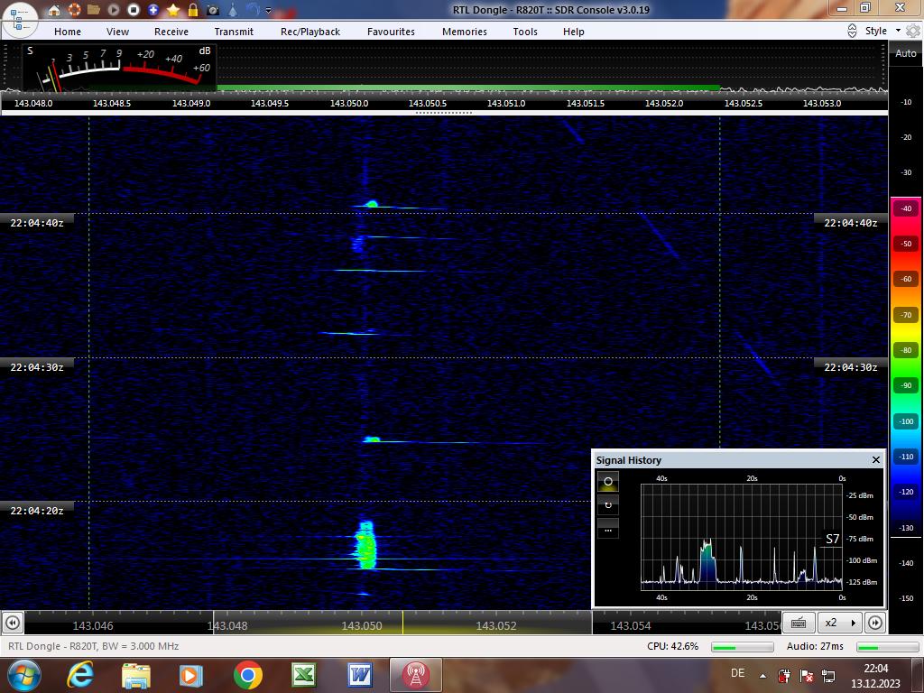The image size is (924, 693).
Task: Open the Home ribbon tab
Action: coord(68,32)
